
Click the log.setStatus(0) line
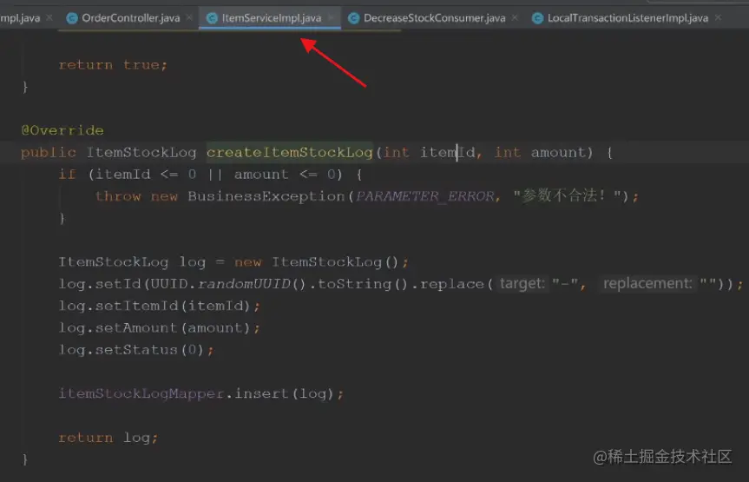[136, 350]
